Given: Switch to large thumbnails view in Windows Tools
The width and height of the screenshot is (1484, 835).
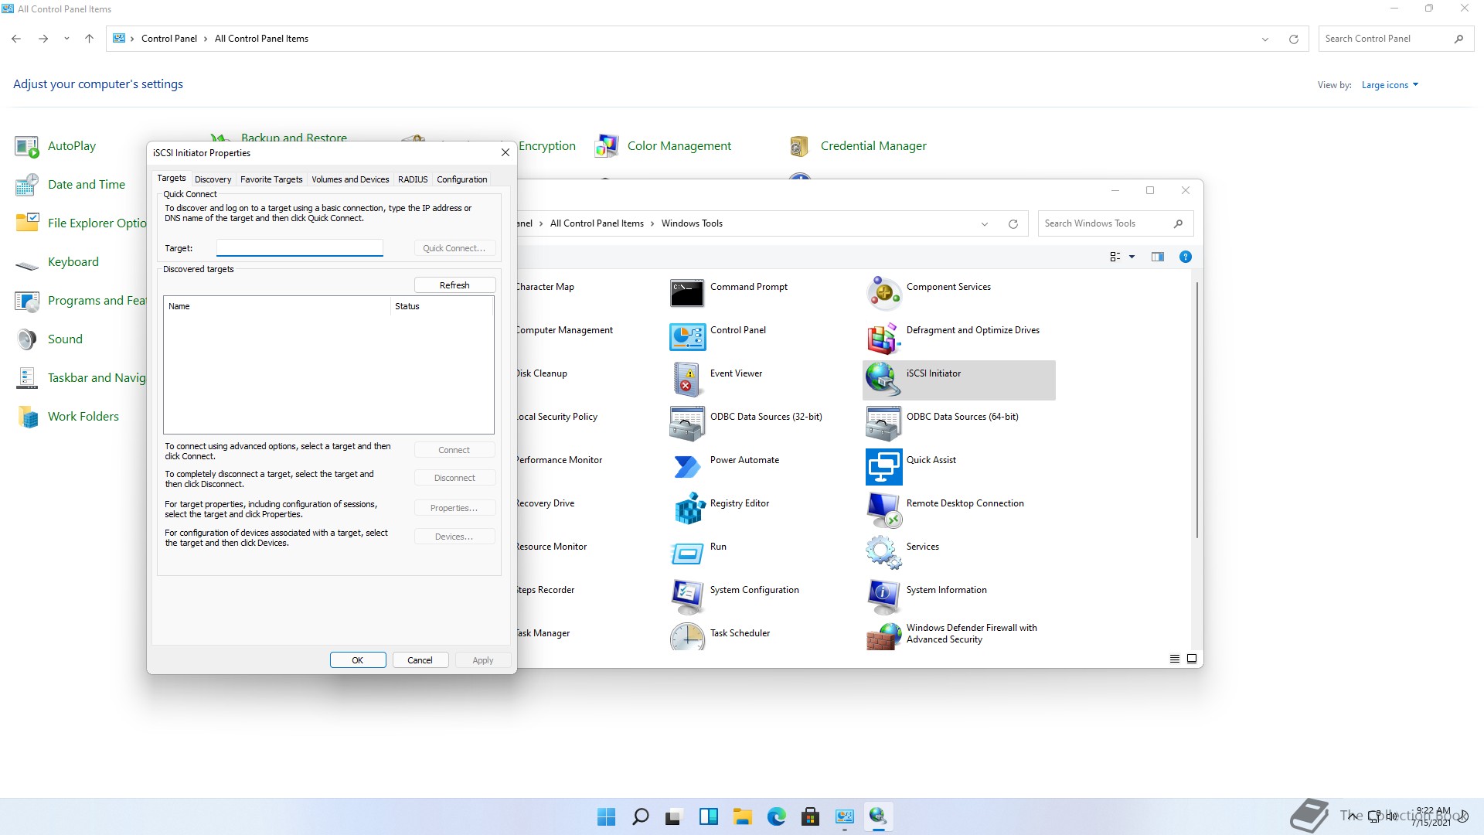Looking at the screenshot, I should point(1191,659).
